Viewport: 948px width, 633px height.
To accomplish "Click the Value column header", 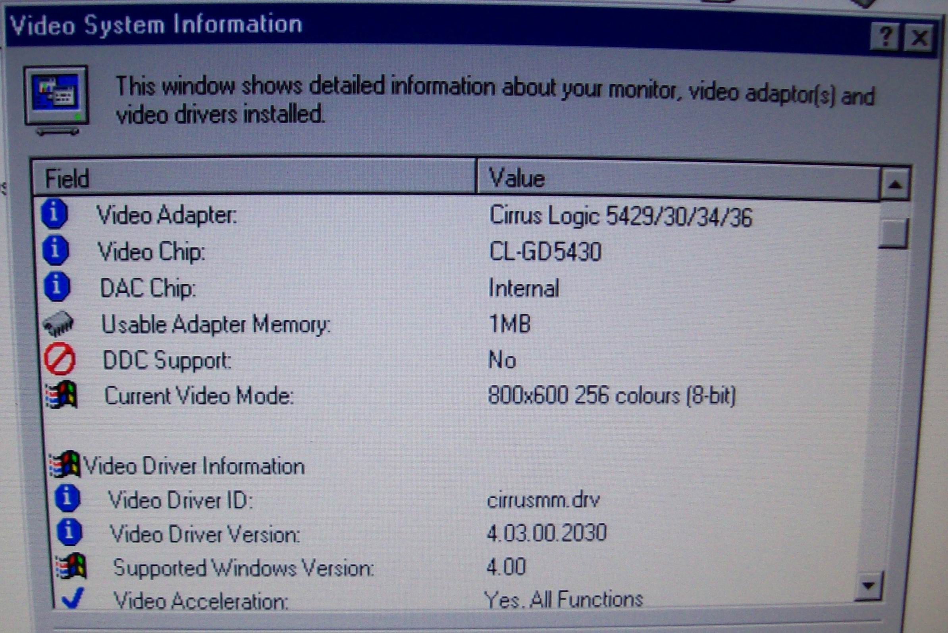I will click(678, 180).
